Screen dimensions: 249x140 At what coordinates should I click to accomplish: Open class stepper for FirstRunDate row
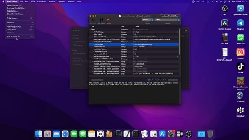pos(134,44)
